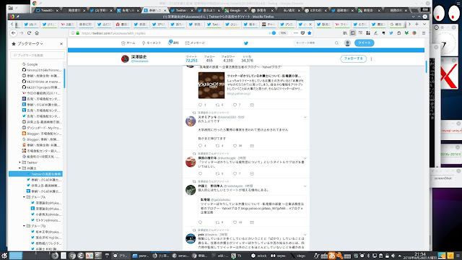
Task: Switch to the Firefox tab labeled Twi
Action: [214, 25]
